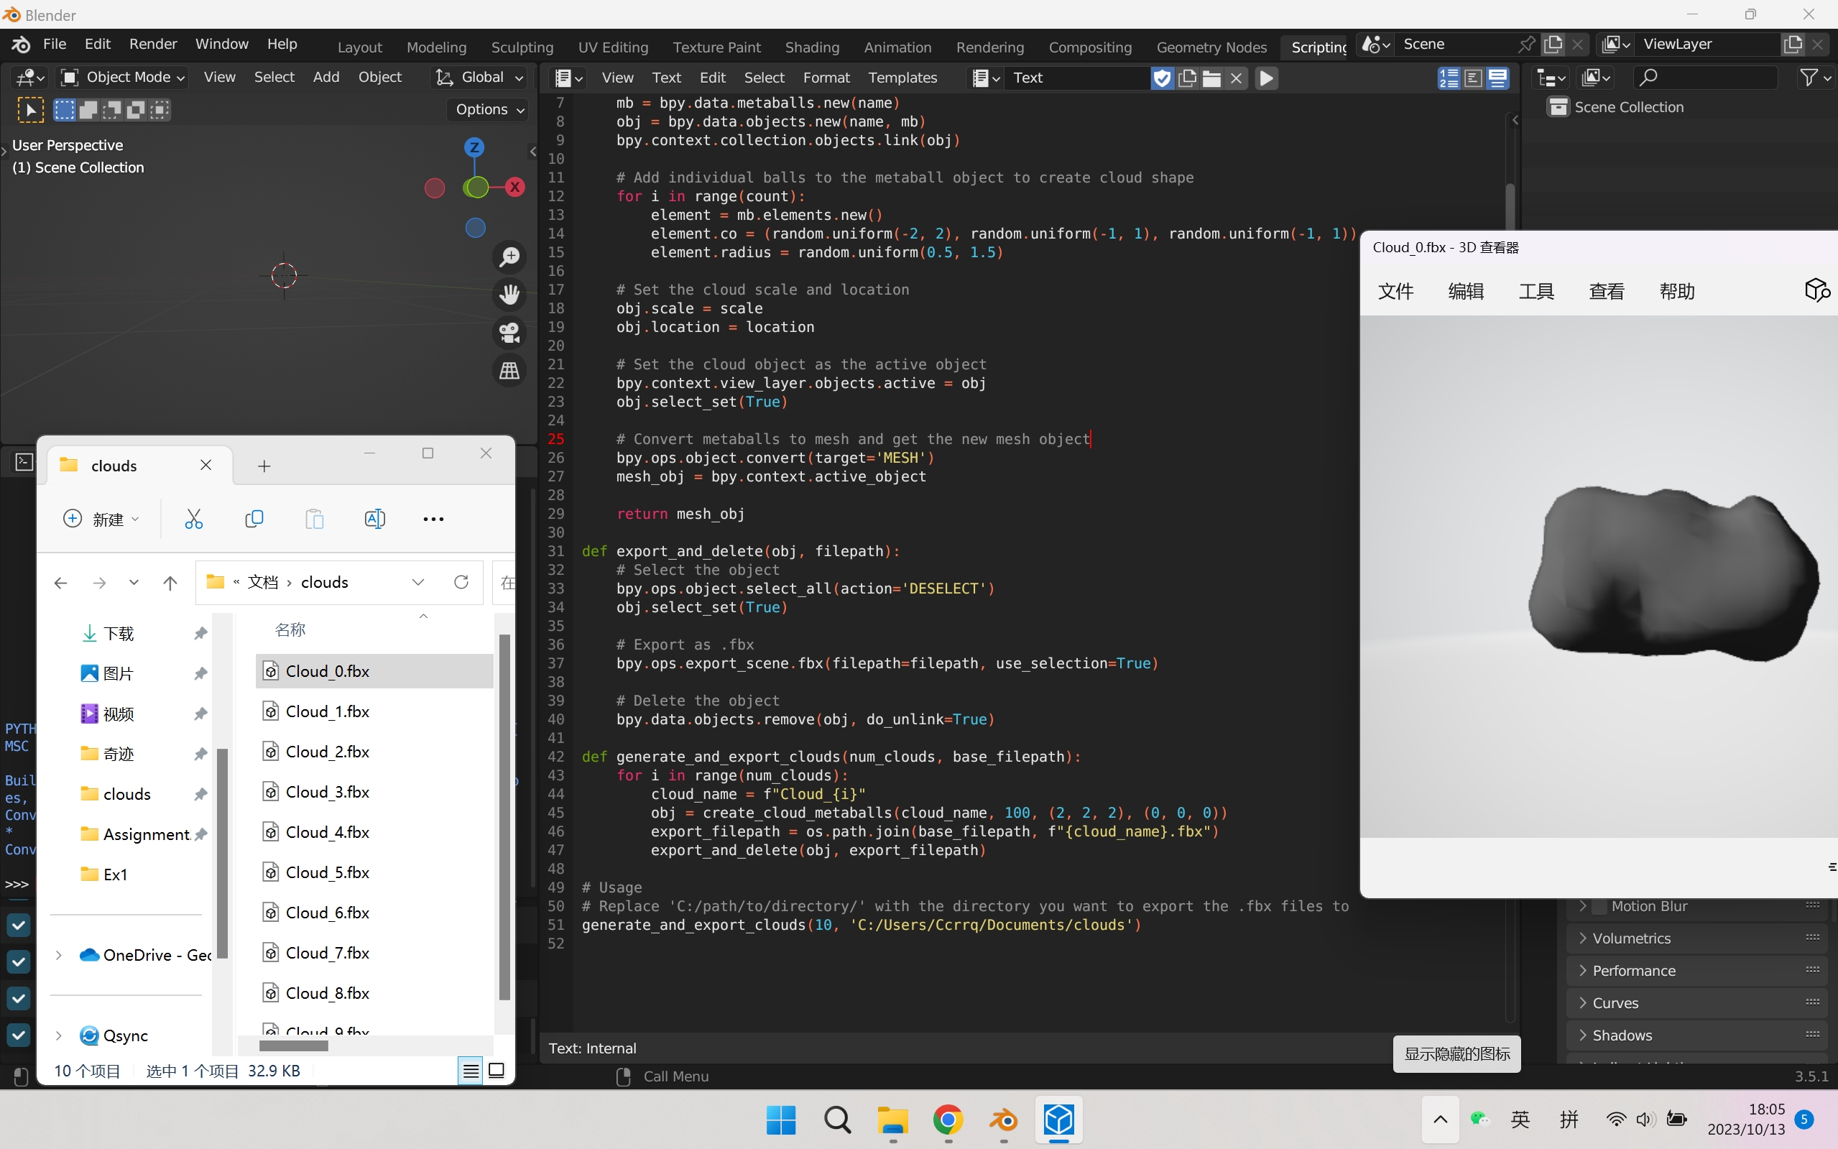The width and height of the screenshot is (1838, 1149).
Task: Open a text file with the folder icon
Action: tap(1211, 78)
